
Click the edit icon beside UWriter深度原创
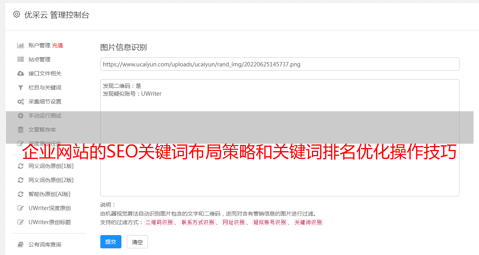[x=21, y=208]
